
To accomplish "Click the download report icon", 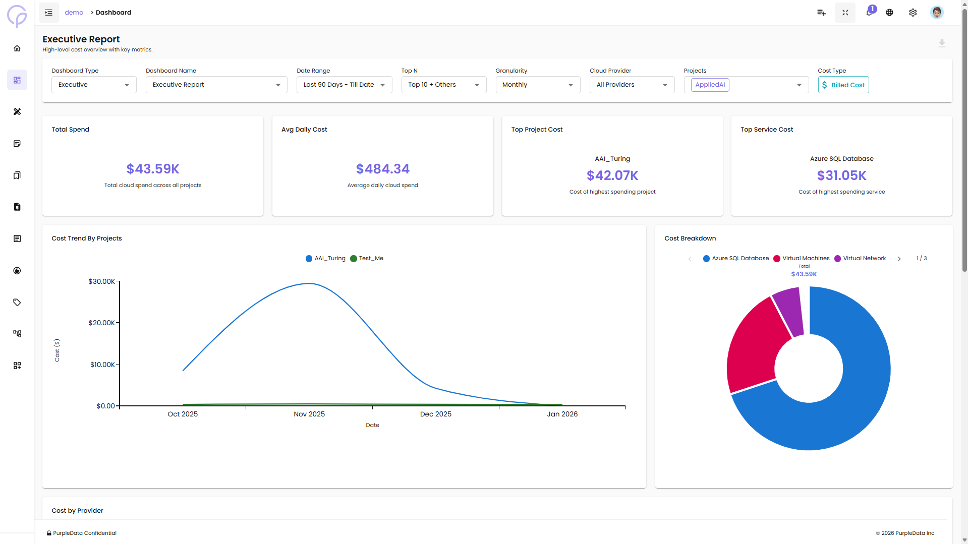I will click(941, 43).
